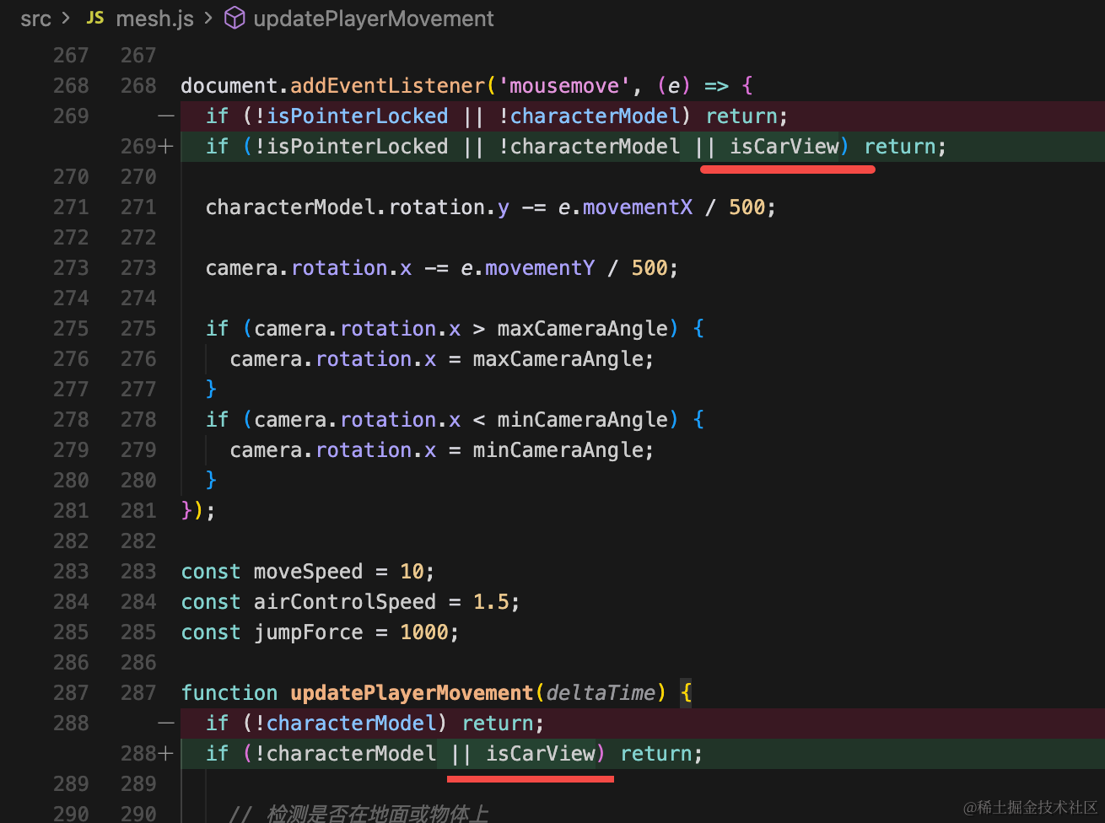Click the jumpForce constant name
This screenshot has height=823, width=1105.
tap(309, 632)
